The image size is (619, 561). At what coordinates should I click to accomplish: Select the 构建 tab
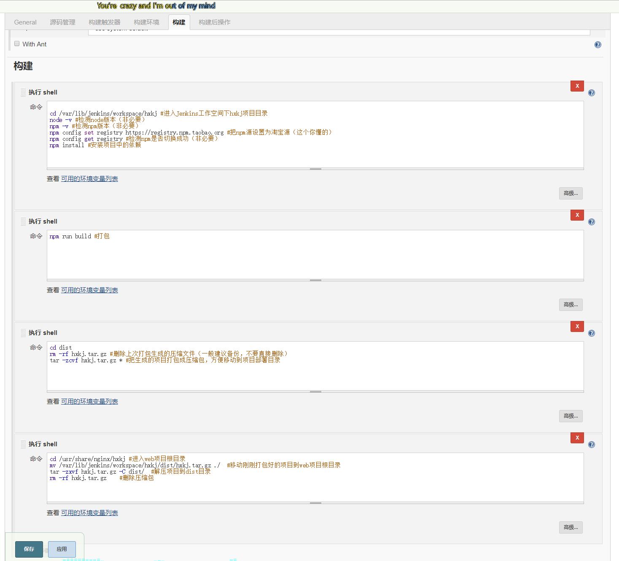tap(179, 22)
